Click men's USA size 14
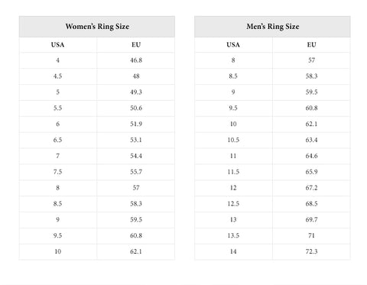Viewport: 367px width, 285px height. (x=233, y=251)
